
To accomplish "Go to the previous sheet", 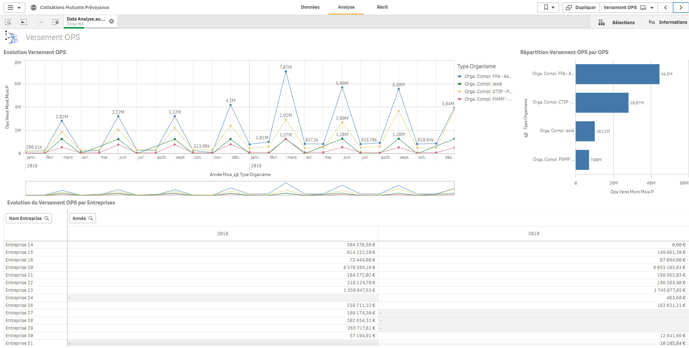I will [666, 8].
